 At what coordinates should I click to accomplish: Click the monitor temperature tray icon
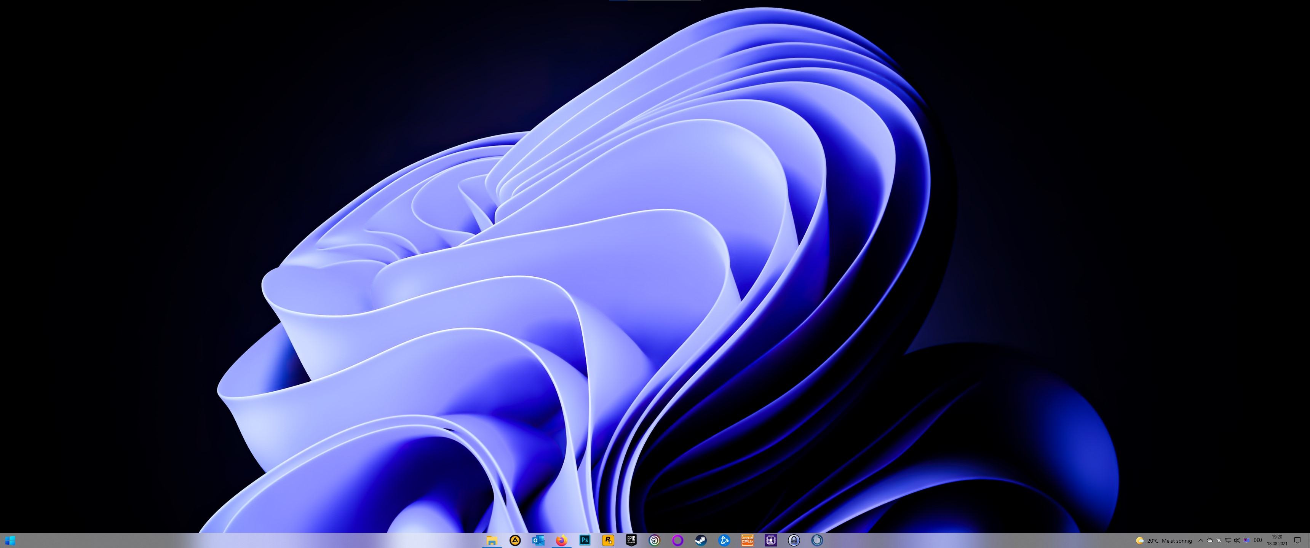click(1246, 540)
